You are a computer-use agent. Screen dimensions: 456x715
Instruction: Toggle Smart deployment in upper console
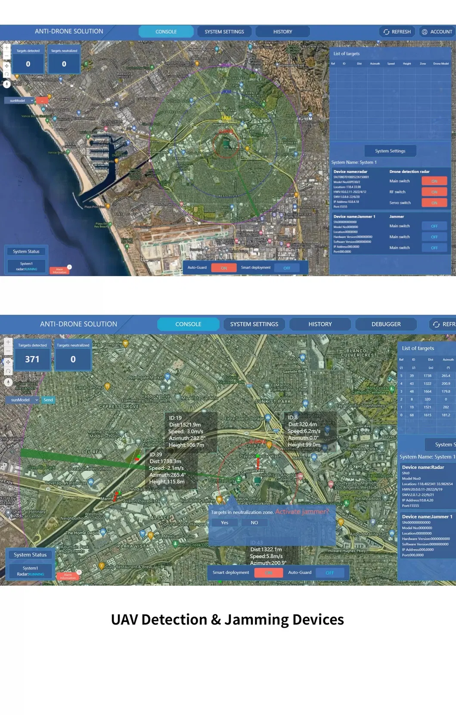(286, 268)
